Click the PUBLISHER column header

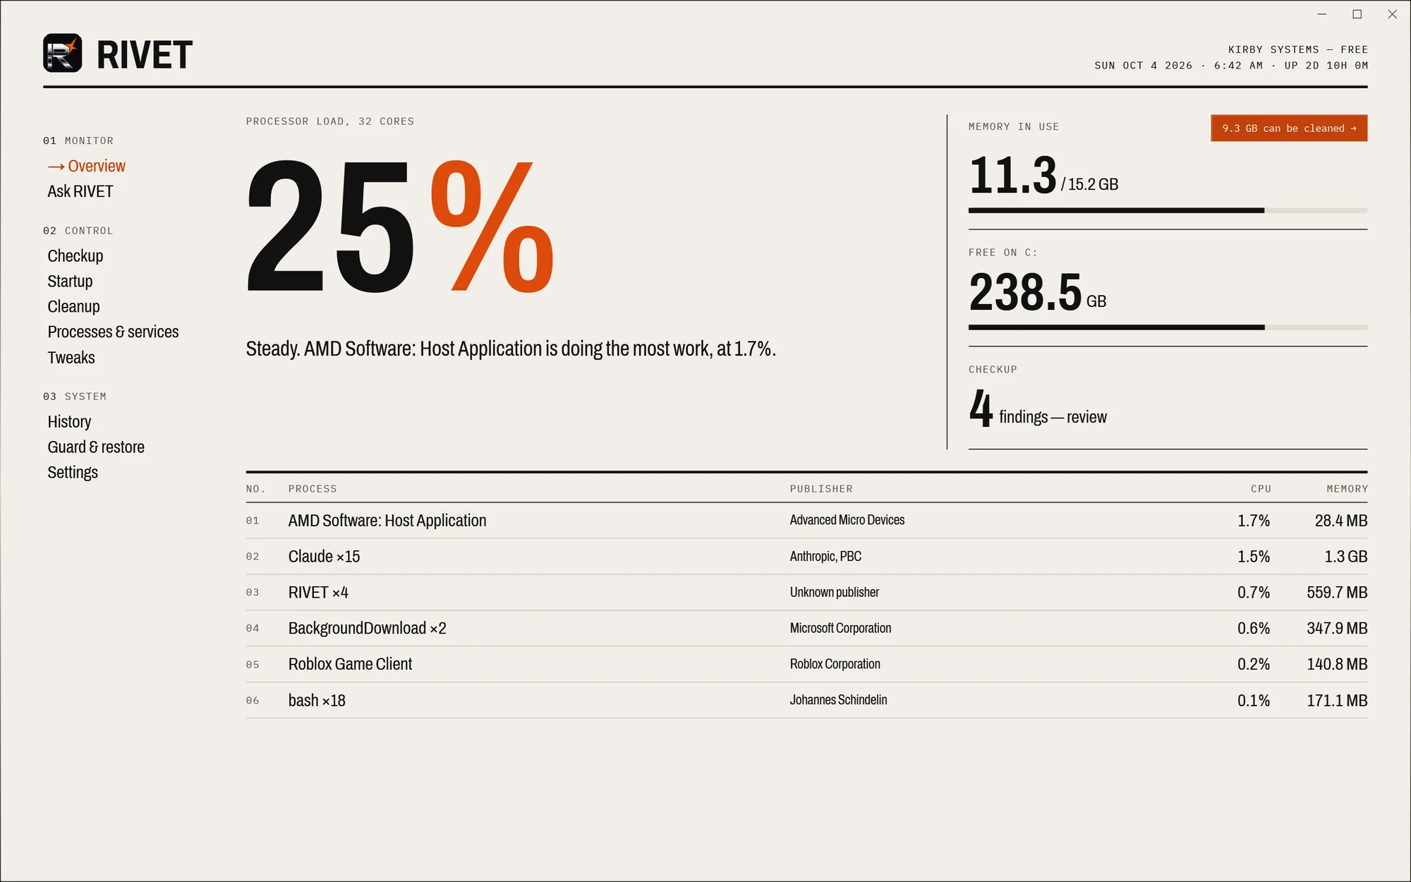[821, 489]
